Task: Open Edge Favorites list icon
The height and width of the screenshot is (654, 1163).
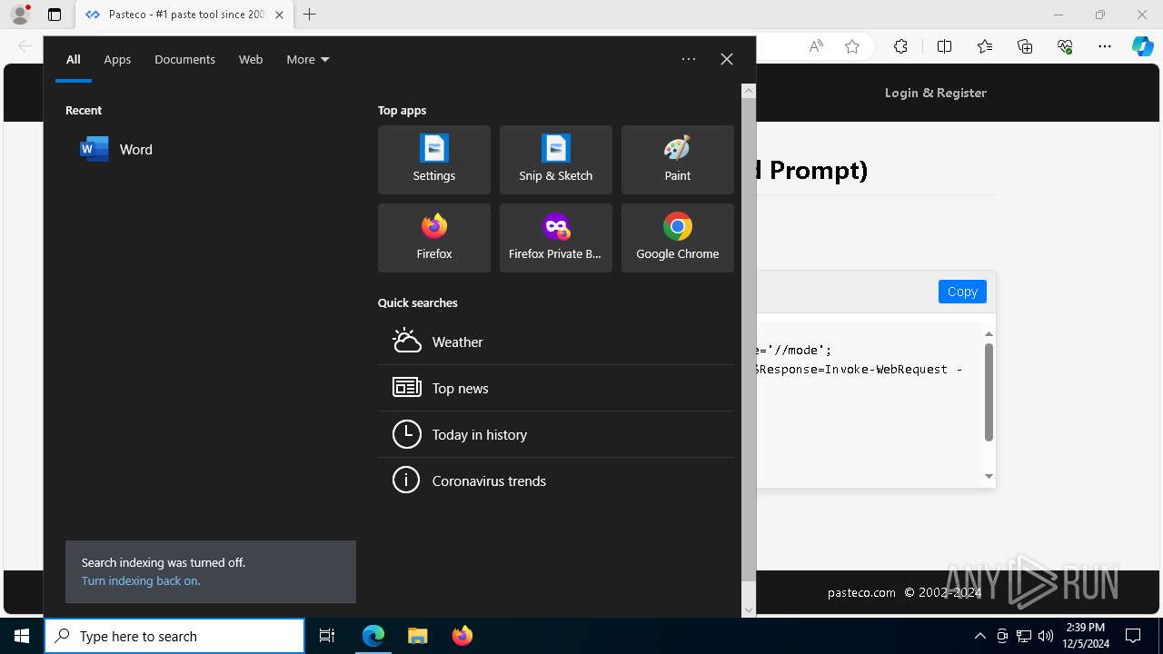Action: 985,46
